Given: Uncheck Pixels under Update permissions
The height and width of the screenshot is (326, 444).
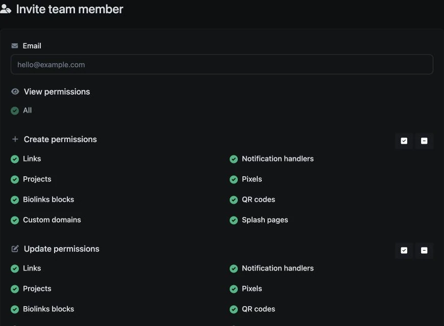Looking at the screenshot, I should [234, 289].
